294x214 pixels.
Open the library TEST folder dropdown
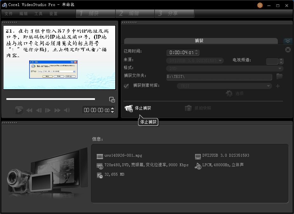tap(224, 86)
